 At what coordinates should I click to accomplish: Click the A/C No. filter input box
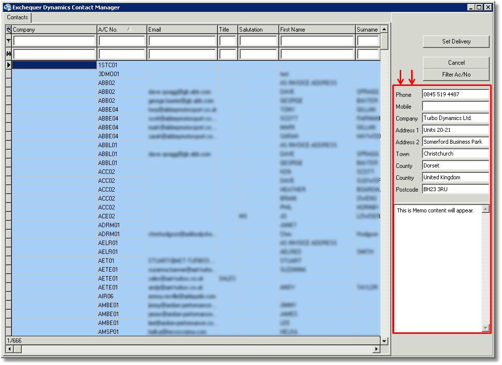(122, 41)
